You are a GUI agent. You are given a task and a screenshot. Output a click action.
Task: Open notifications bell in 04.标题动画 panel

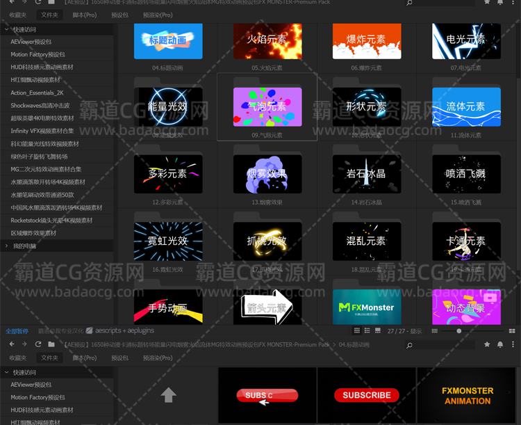pos(500,344)
